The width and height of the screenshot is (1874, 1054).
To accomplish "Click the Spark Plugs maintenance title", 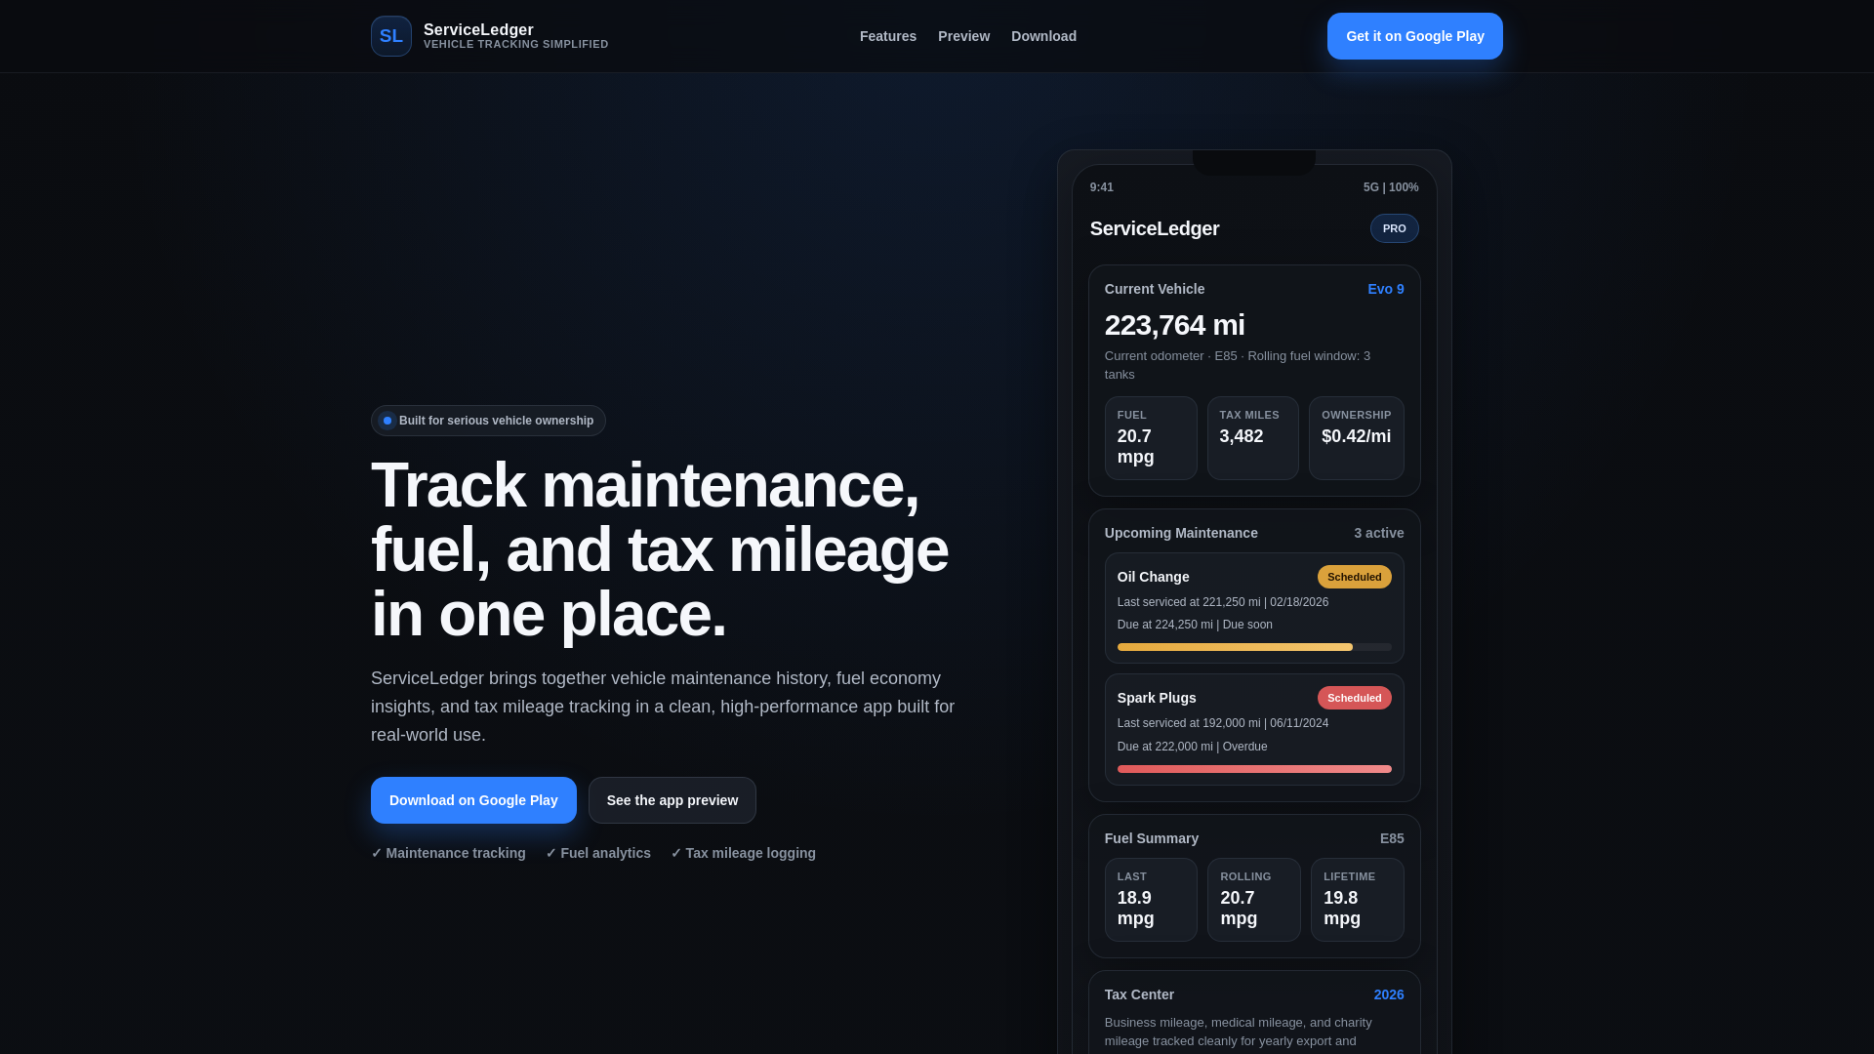I will point(1157,698).
